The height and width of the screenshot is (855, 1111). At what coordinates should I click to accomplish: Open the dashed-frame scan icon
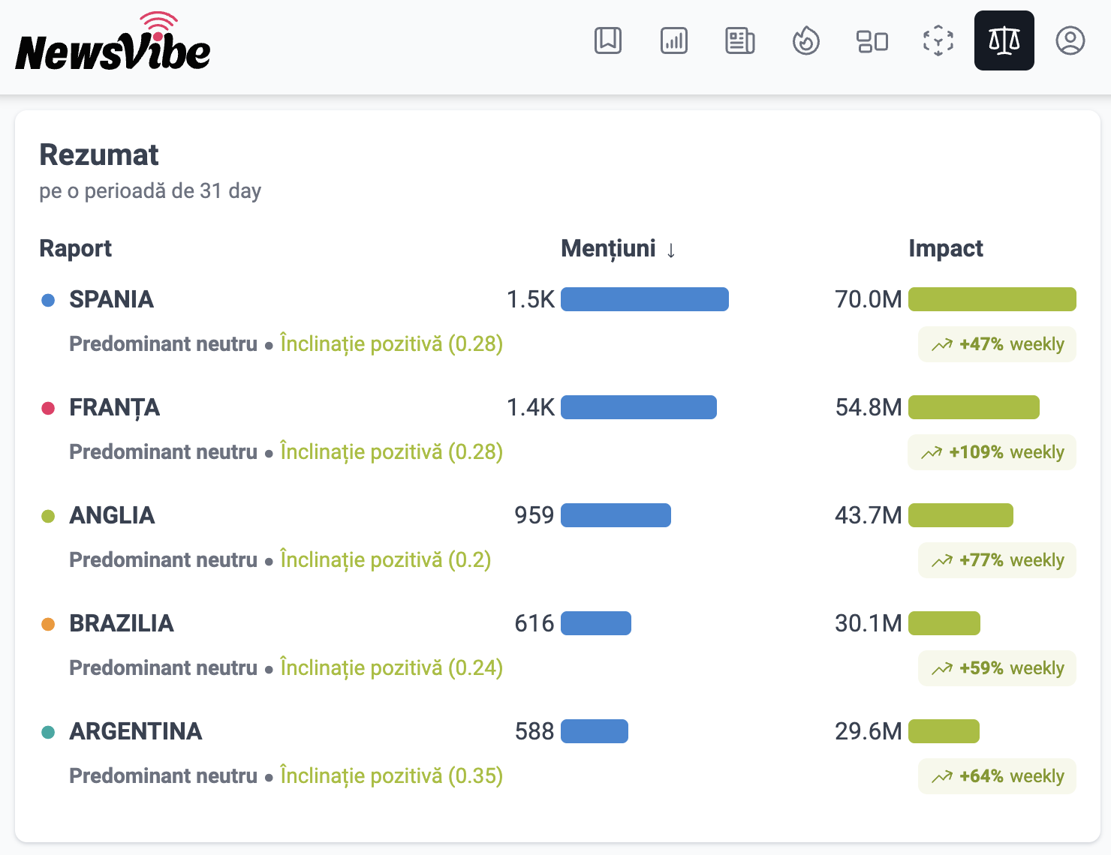pyautogui.click(x=938, y=40)
